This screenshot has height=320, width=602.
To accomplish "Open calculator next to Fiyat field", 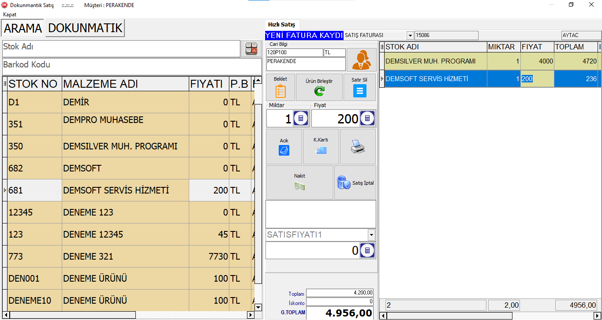I will (x=367, y=119).
